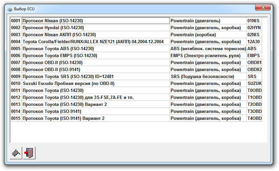
Task: Click Powertrain (коробка) cell in row 0003
Action: tap(208, 35)
